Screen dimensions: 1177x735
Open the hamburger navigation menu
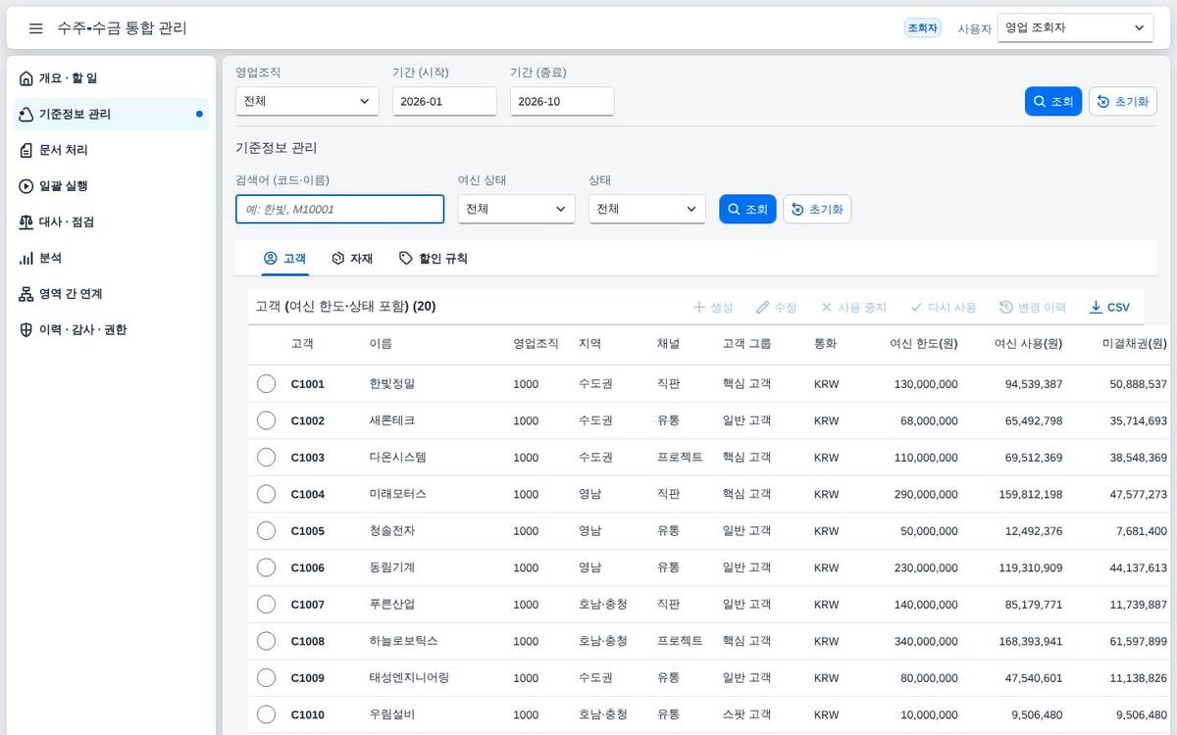point(35,28)
